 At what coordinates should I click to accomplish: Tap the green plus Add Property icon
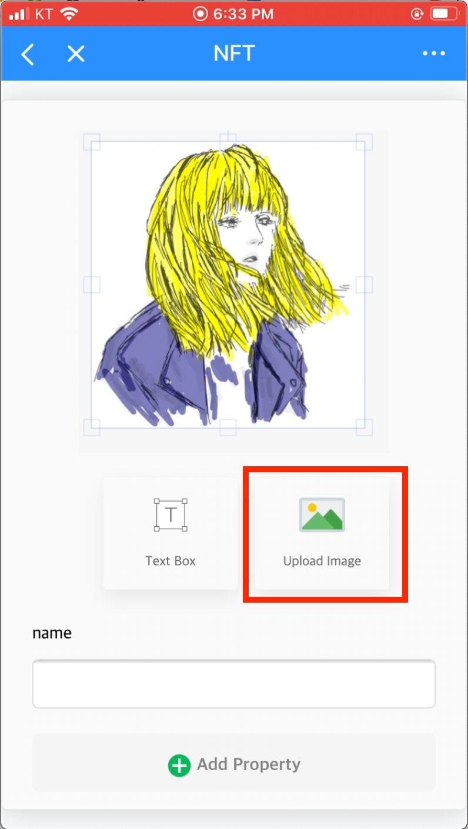179,765
